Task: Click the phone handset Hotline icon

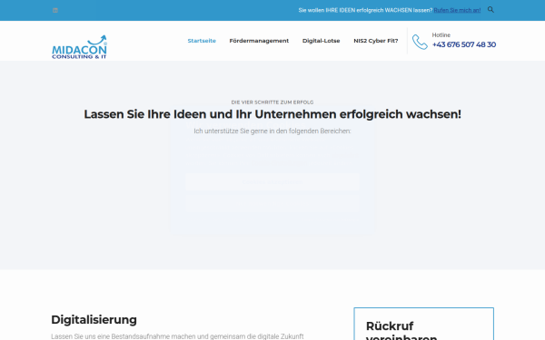Action: (x=420, y=42)
